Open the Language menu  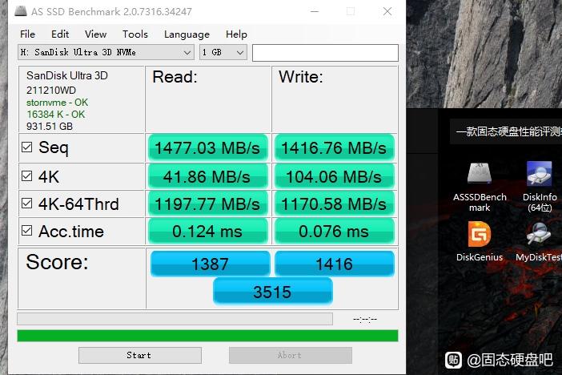coord(187,34)
